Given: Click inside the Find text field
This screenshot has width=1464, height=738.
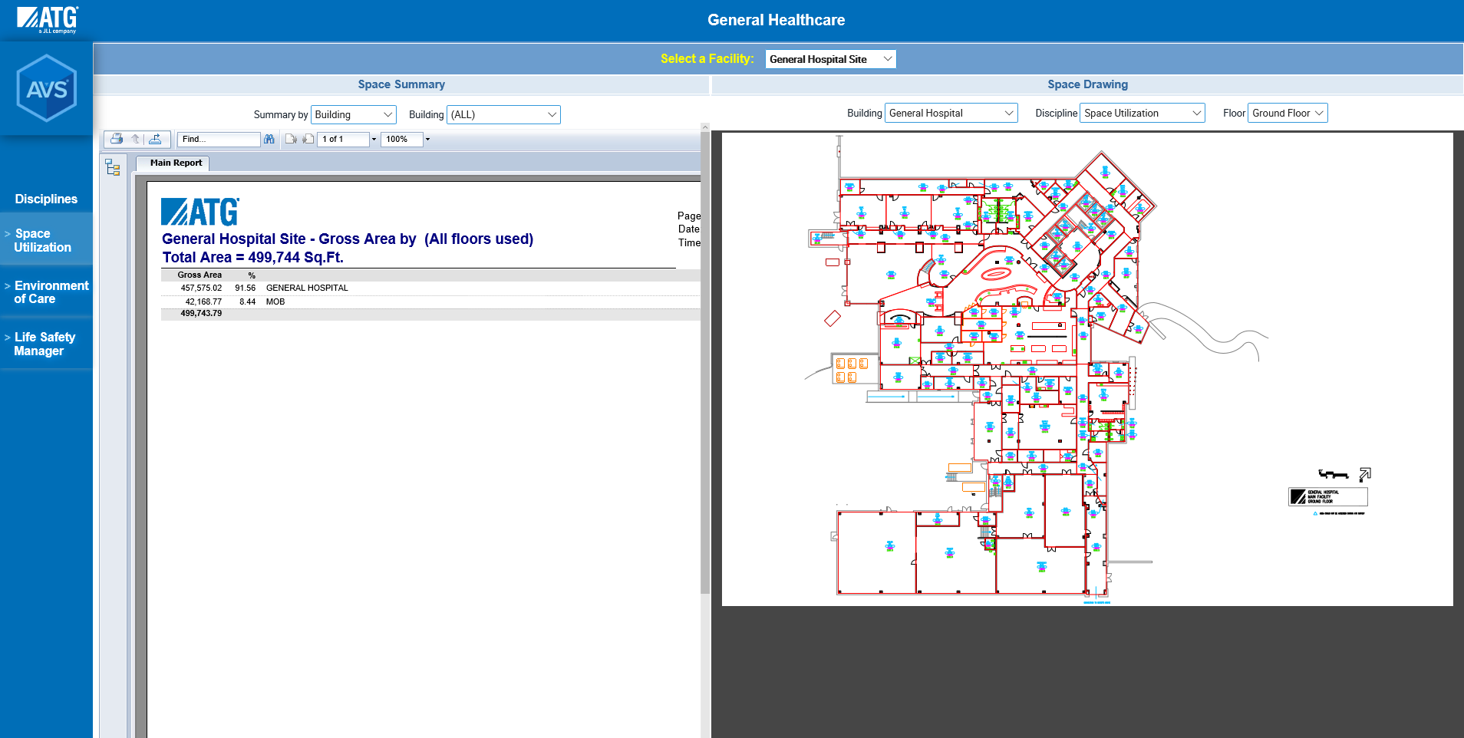Looking at the screenshot, I should (x=219, y=139).
